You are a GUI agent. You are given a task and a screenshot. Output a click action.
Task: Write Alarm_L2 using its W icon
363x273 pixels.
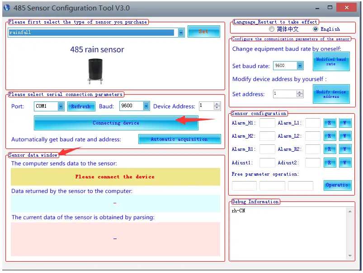click(x=344, y=136)
